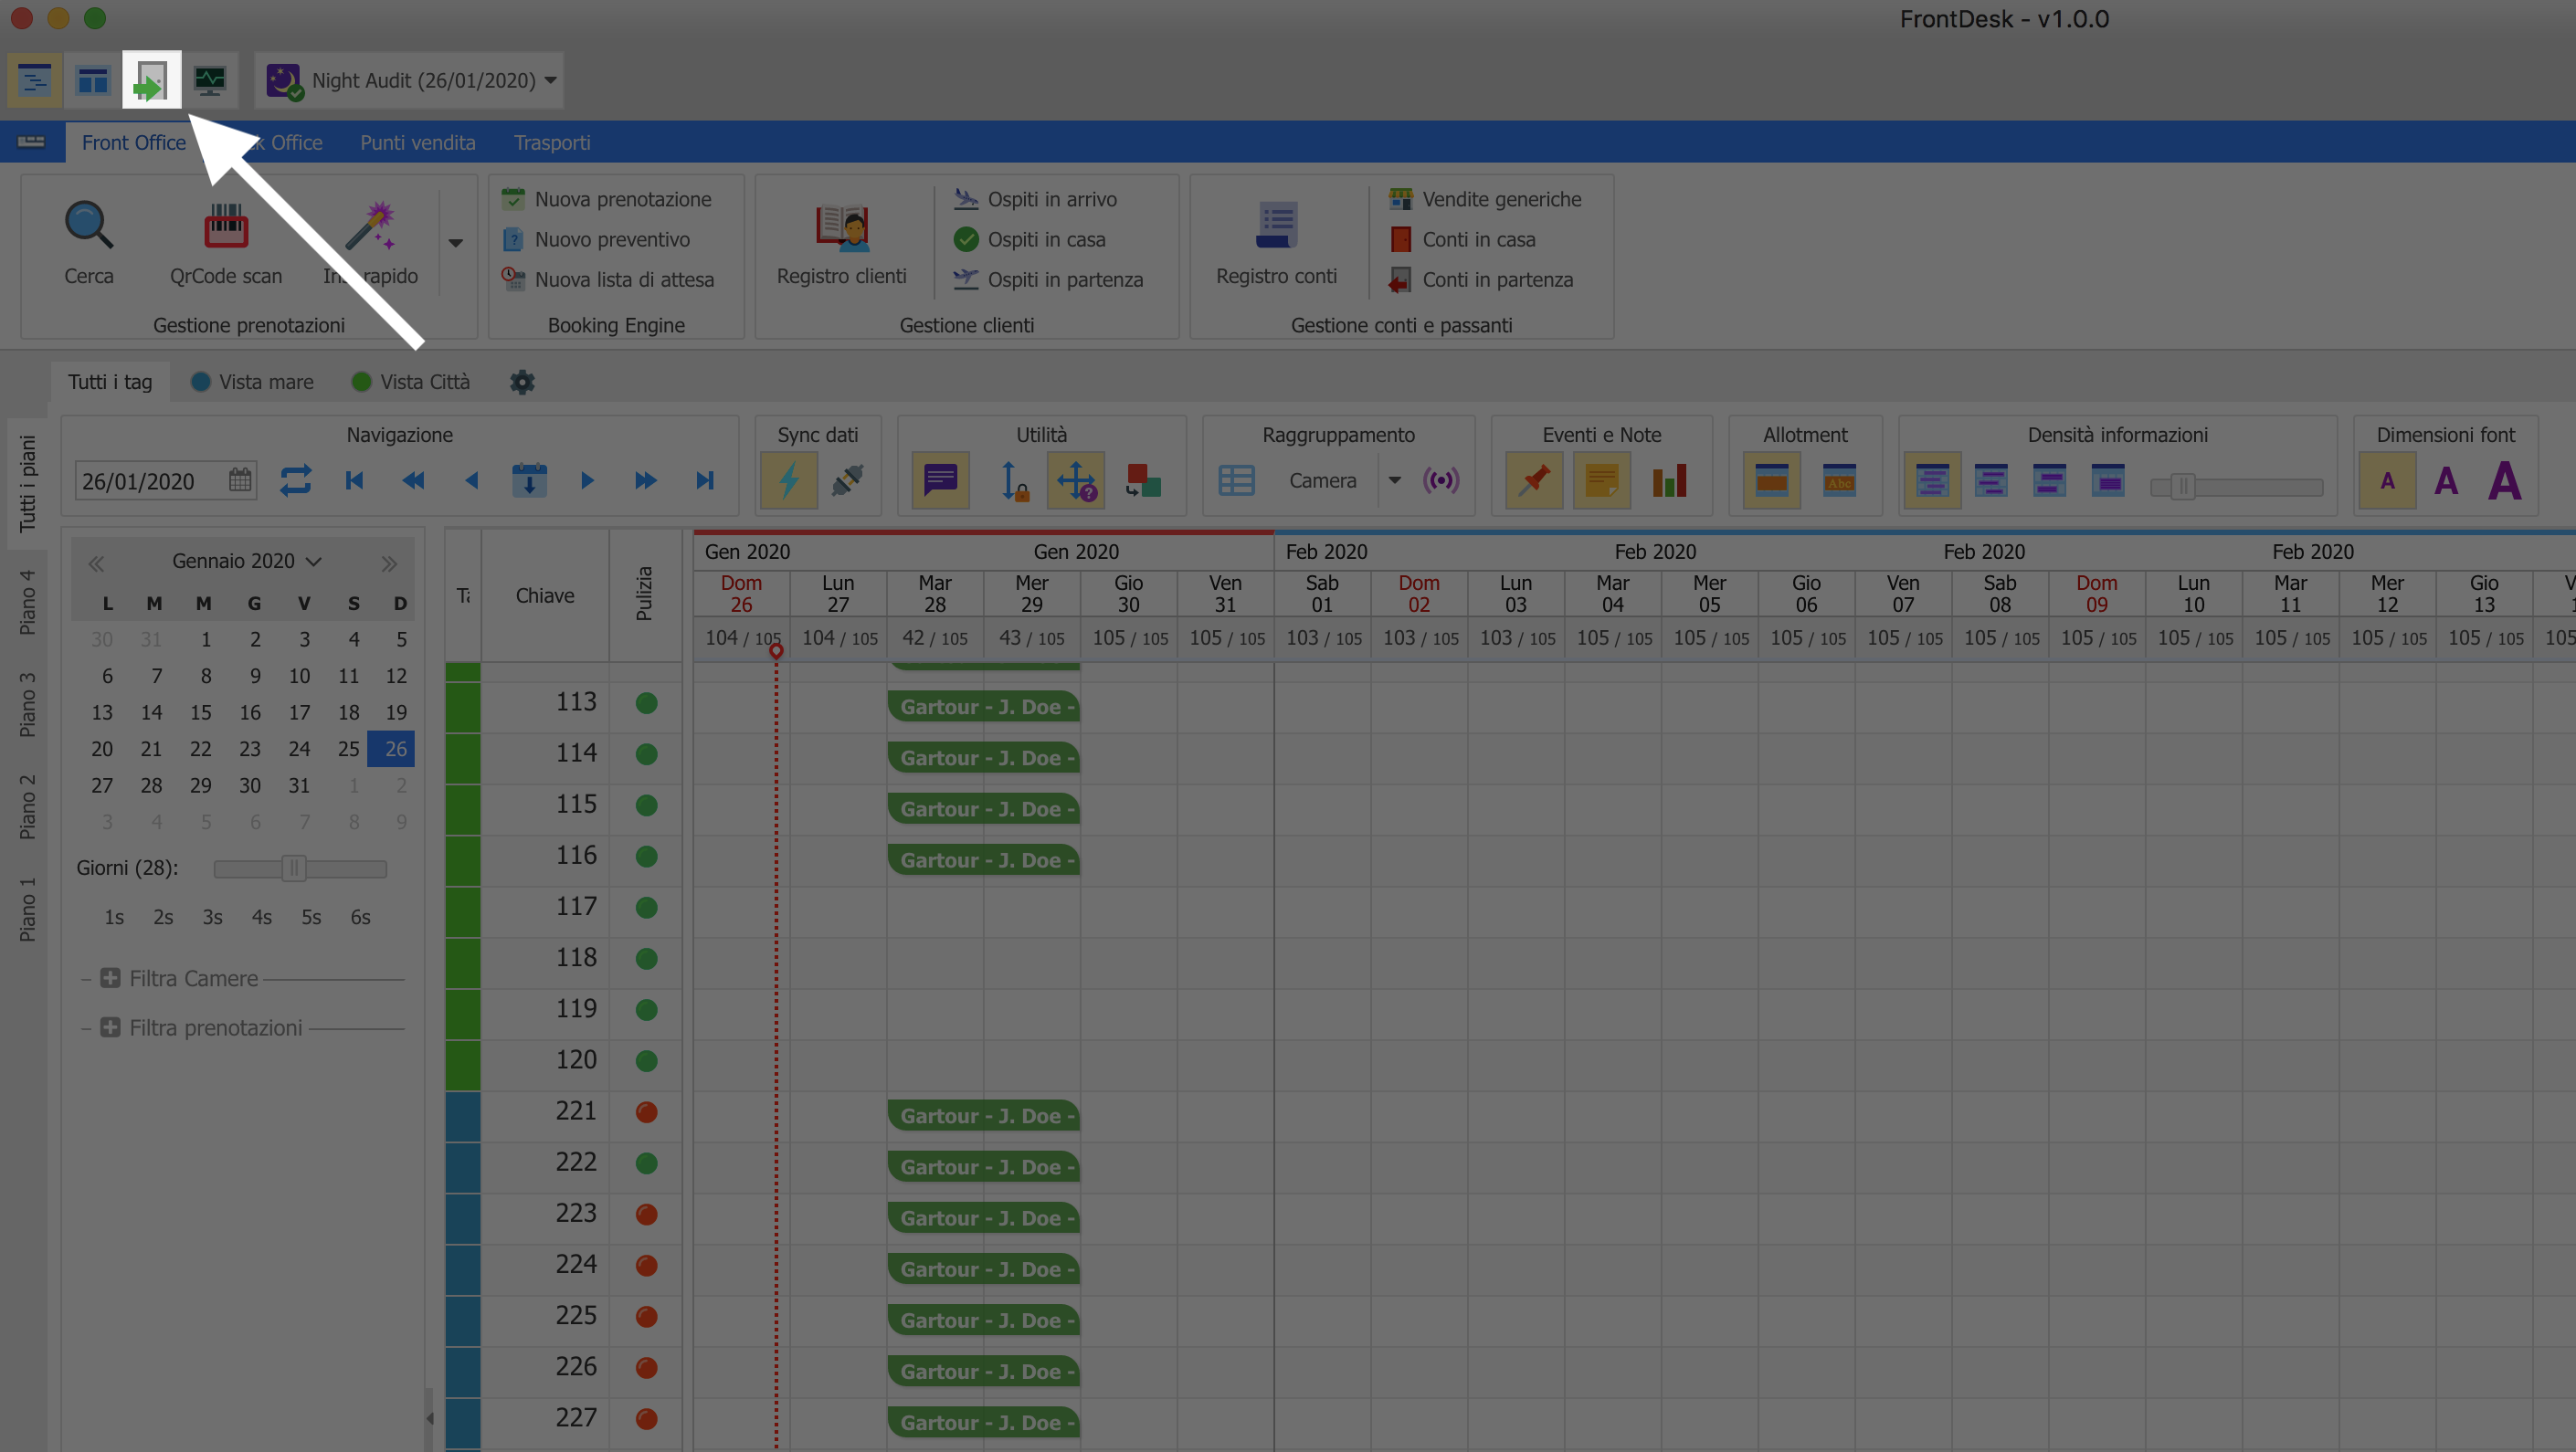Expand the Filtra Camere section

point(110,978)
